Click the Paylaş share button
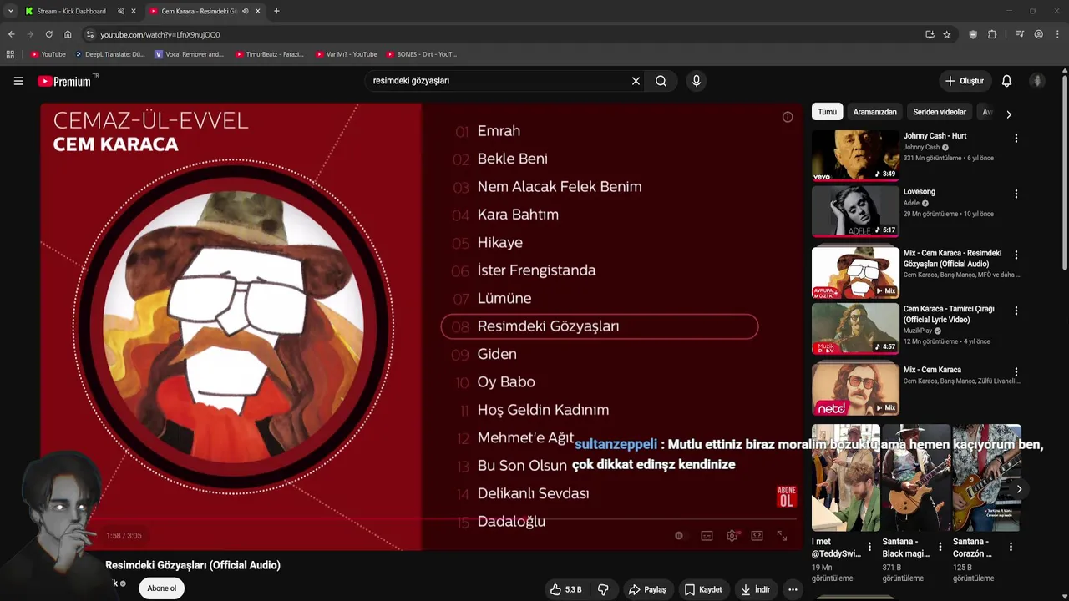 click(647, 589)
